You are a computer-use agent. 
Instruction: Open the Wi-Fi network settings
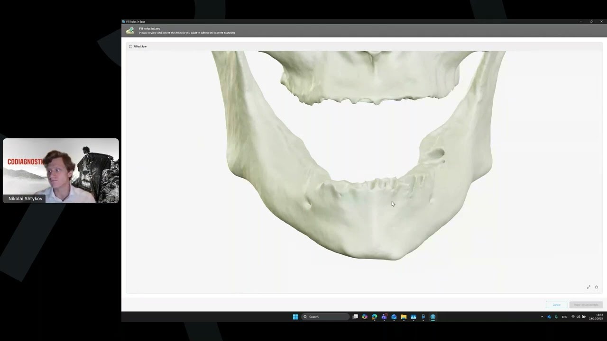pyautogui.click(x=573, y=317)
